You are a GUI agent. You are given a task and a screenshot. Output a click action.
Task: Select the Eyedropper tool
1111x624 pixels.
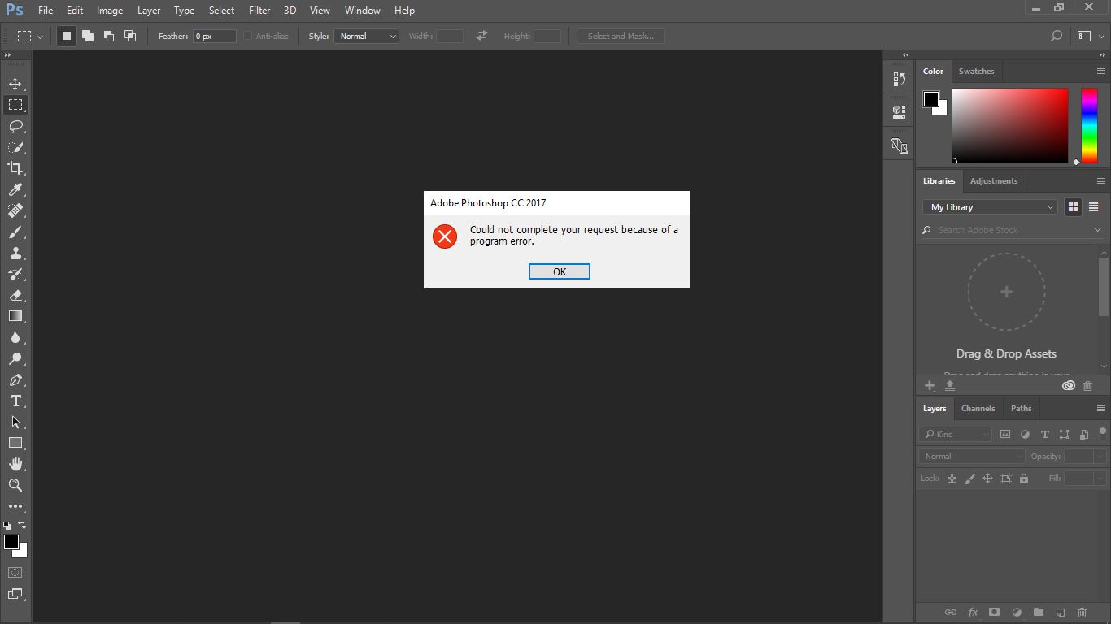(17, 189)
